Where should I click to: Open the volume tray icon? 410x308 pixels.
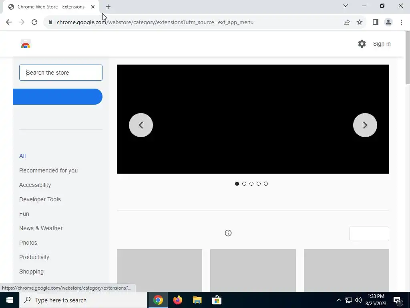coord(358,300)
